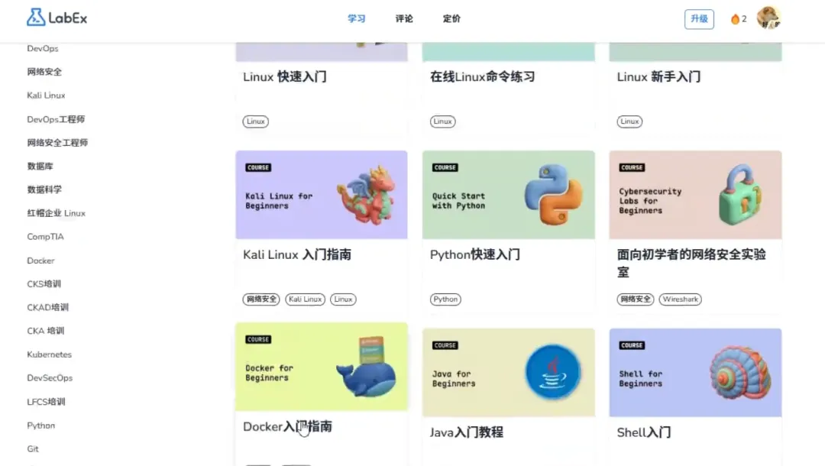Click the Kali dragon illustration
Image resolution: width=825 pixels, height=466 pixels.
pyautogui.click(x=366, y=195)
